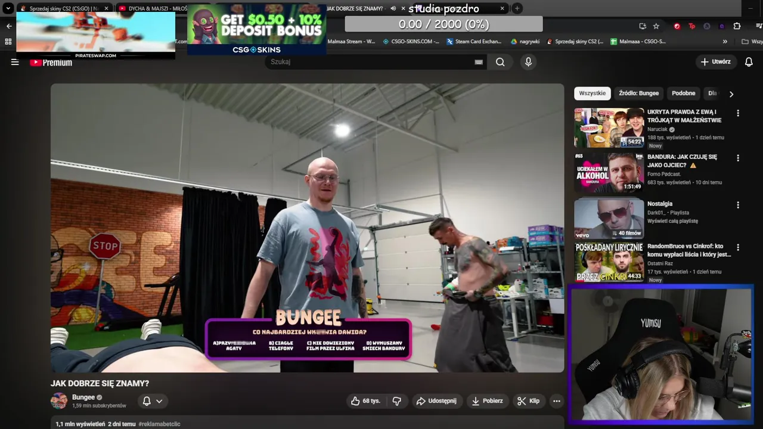
Task: Open nagrywki bookmark folder
Action: 525,42
